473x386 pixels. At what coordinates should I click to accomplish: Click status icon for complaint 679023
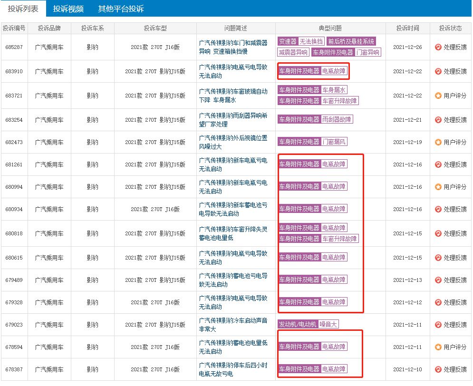click(438, 325)
